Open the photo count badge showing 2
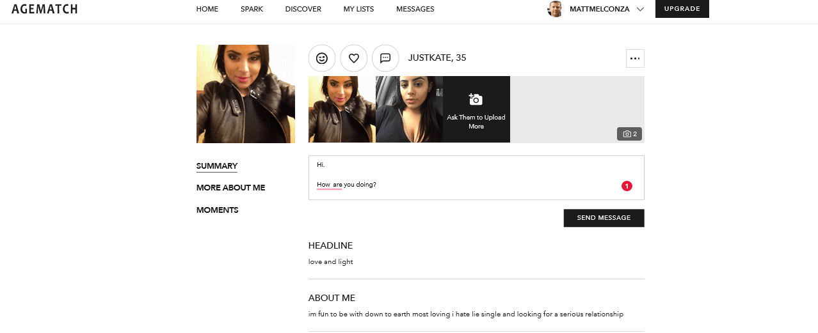818x333 pixels. coord(630,134)
